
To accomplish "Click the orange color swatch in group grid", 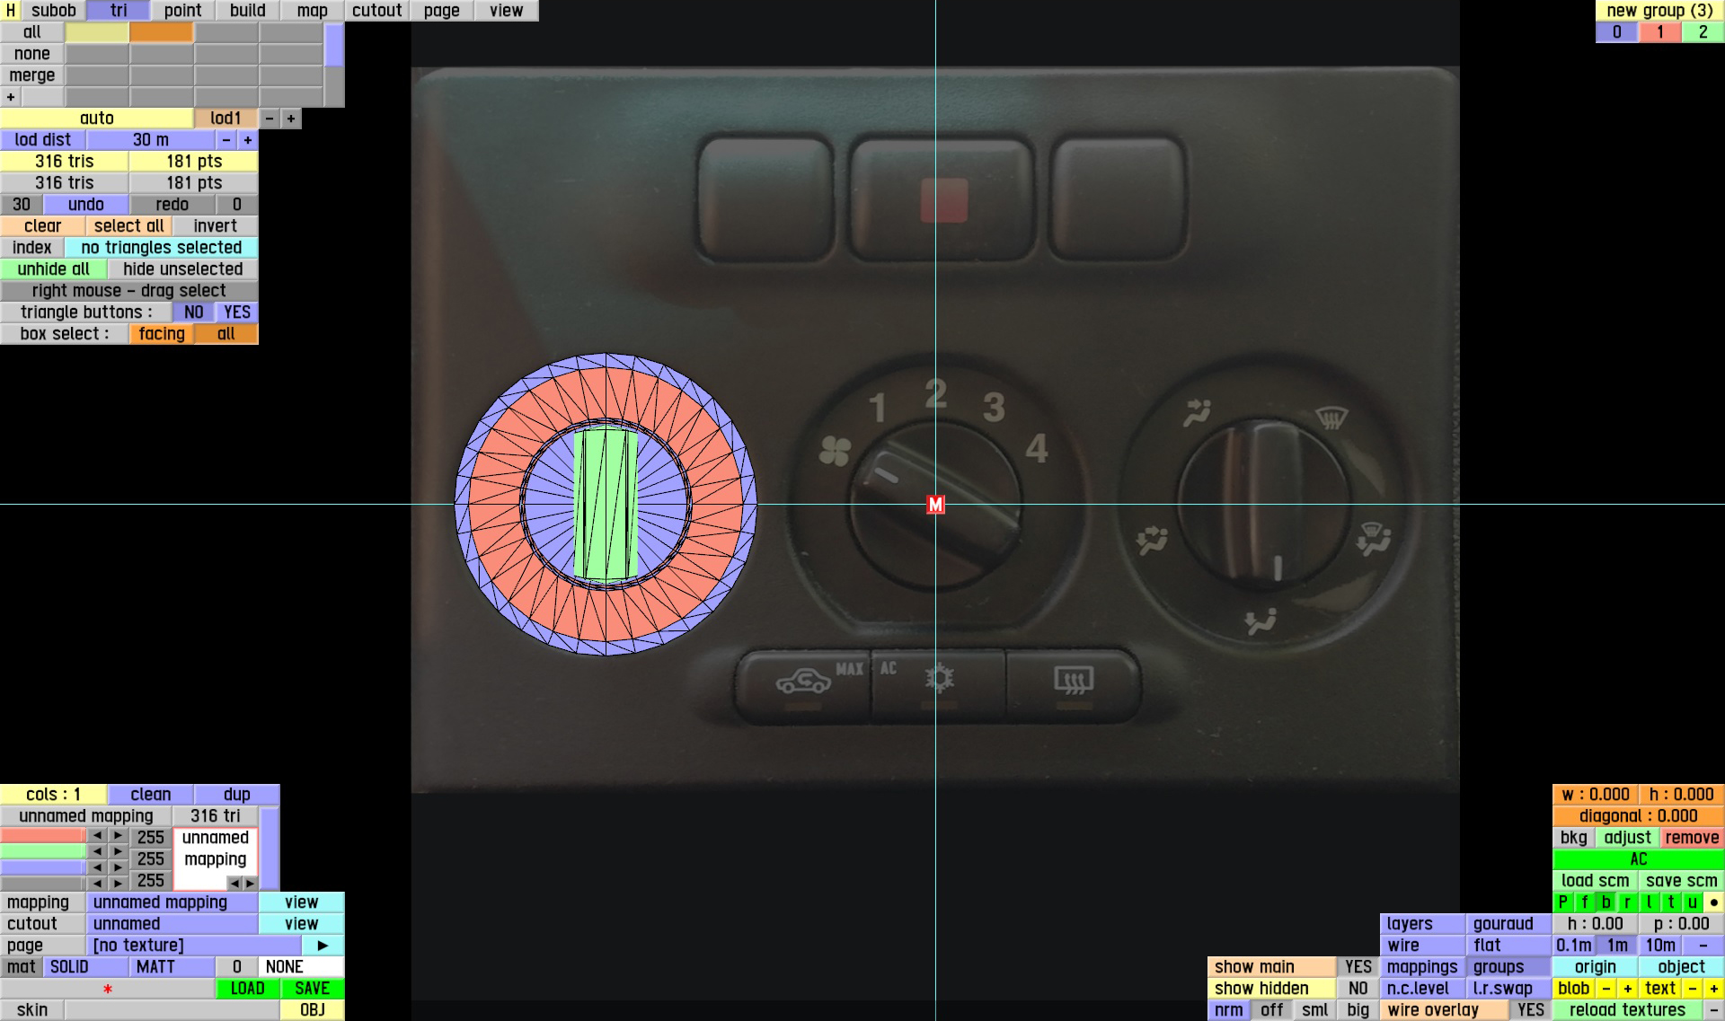I will [x=161, y=32].
